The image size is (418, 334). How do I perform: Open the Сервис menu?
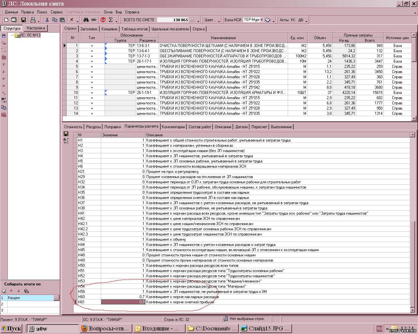(56, 12)
